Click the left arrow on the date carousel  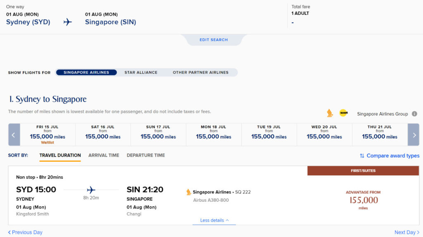point(14,135)
